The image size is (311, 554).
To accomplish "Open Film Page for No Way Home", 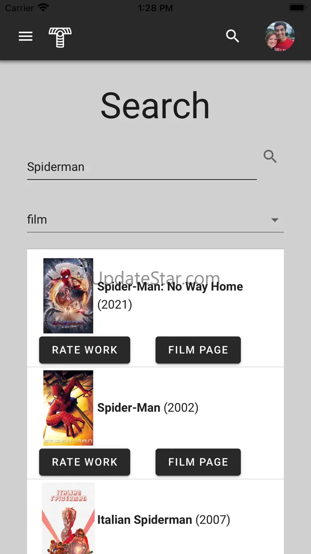I will [x=198, y=350].
